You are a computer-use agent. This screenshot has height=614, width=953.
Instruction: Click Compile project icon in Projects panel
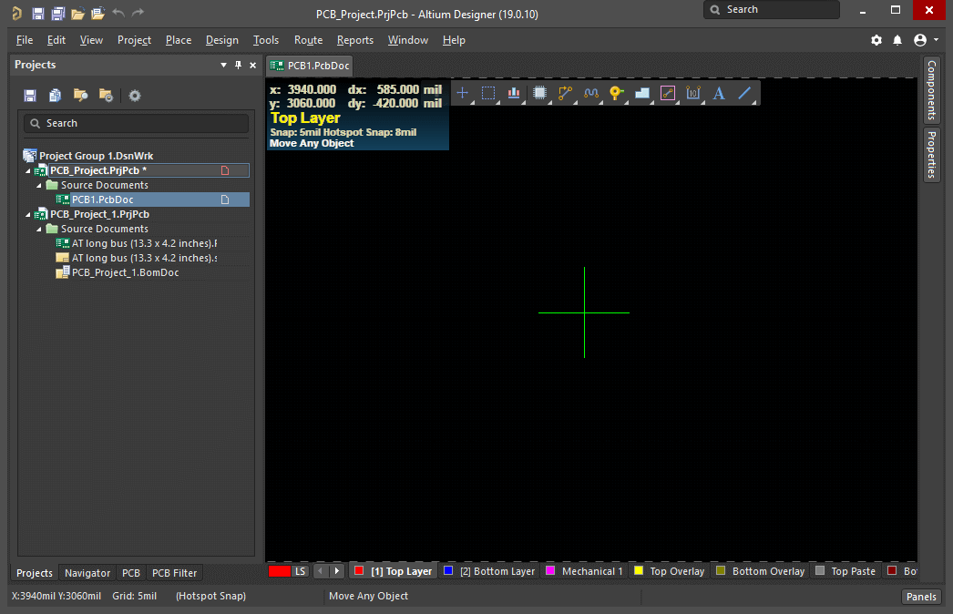(55, 96)
